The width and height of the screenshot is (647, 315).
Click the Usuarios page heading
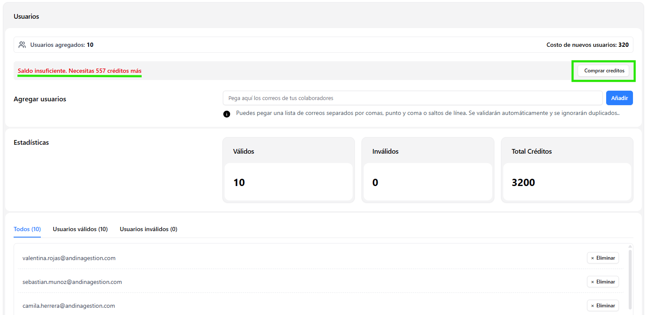26,16
